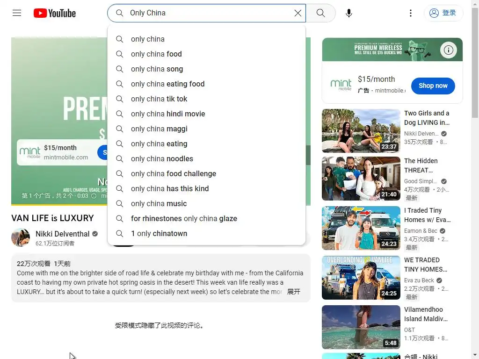479x359 pixels.
Task: Go to YouTube home via logo
Action: (55, 13)
